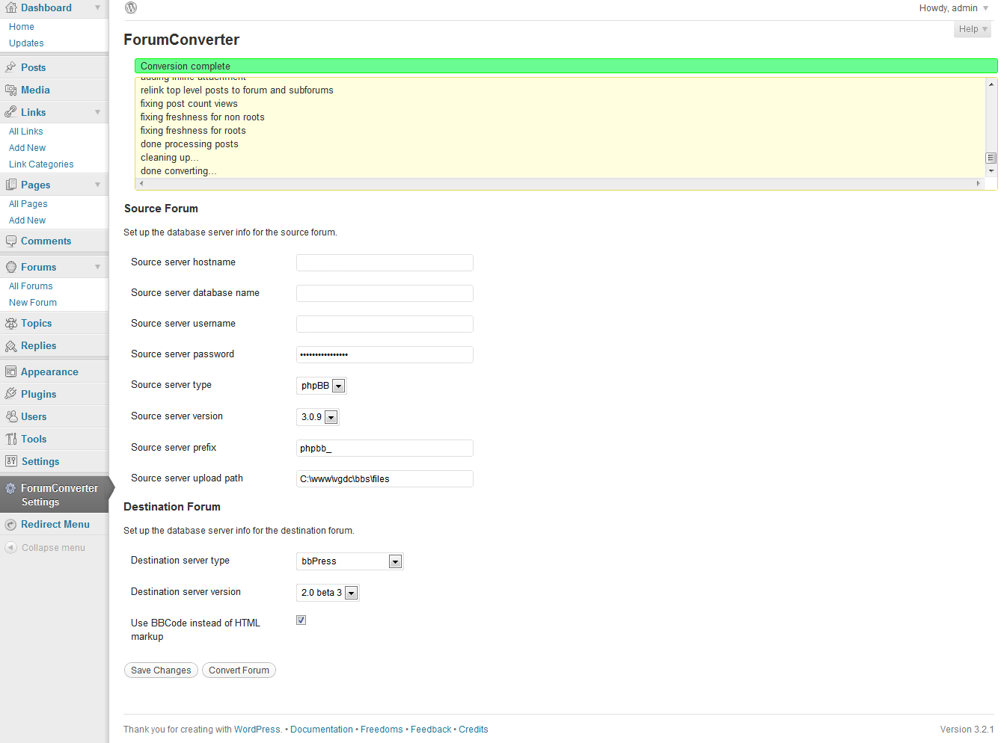Screen dimensions: 1007x743
Task: Open the Documentation footer link
Action: (x=322, y=730)
